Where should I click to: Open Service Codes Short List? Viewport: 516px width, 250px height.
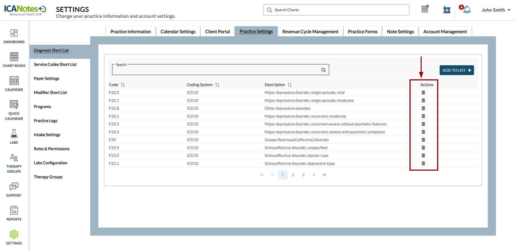(x=55, y=64)
